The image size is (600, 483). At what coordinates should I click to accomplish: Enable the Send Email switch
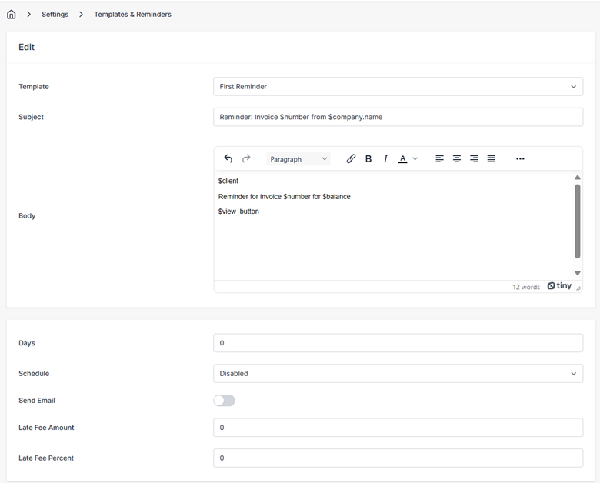[225, 401]
